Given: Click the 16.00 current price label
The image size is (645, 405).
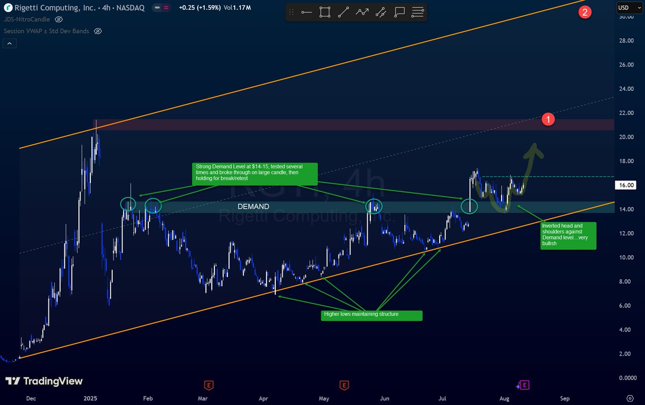Looking at the screenshot, I should [627, 185].
